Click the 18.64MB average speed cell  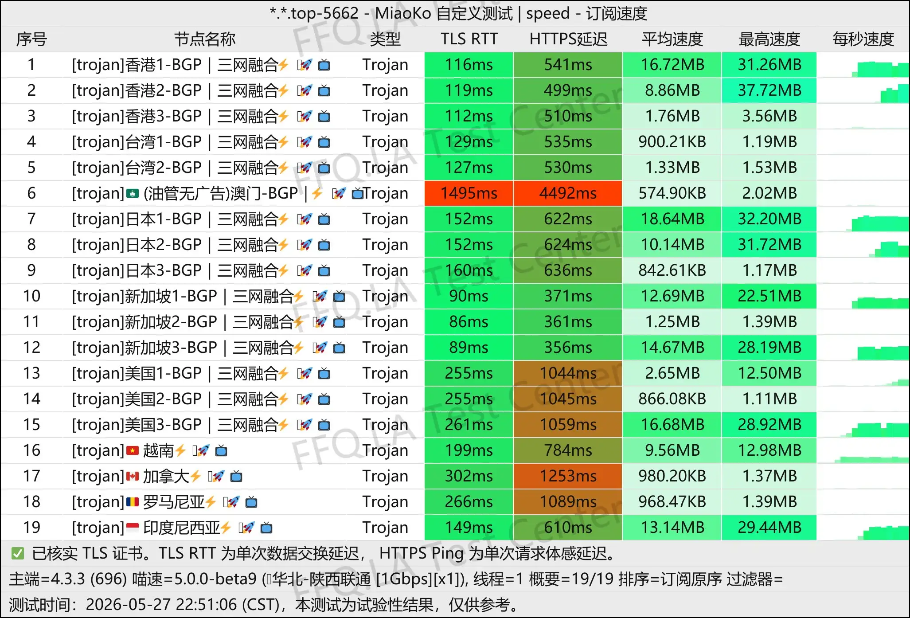click(x=672, y=219)
